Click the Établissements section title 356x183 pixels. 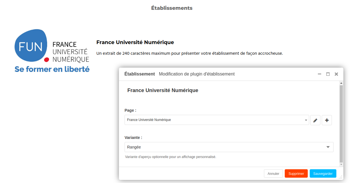(172, 8)
